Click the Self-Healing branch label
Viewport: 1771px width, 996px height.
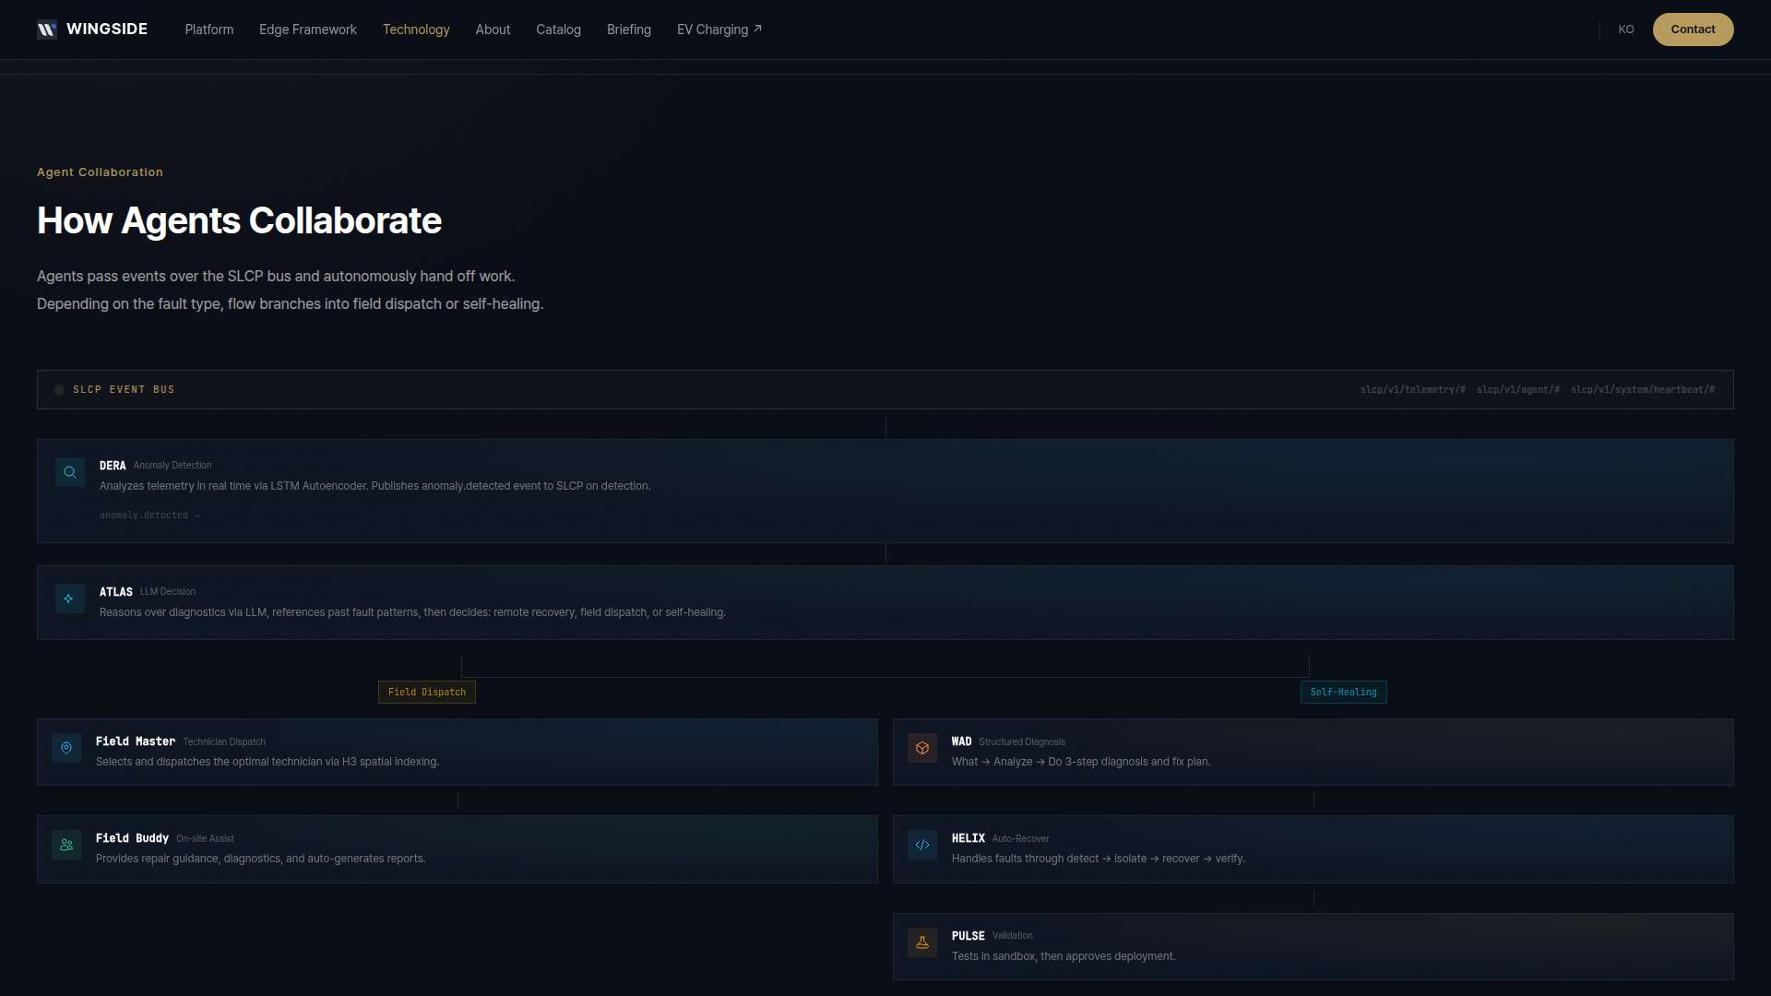(x=1343, y=693)
